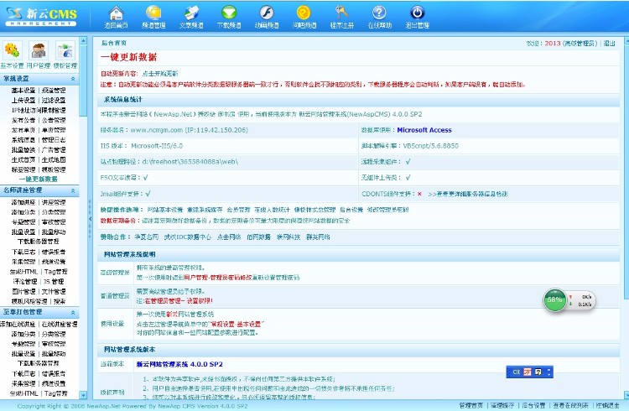Viewport: 629px width, 411px height.
Task: Open the 返回首页 home icon
Action: click(x=117, y=13)
